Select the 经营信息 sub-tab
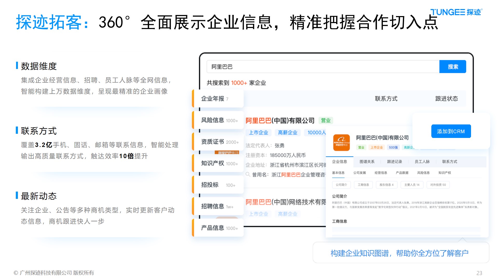This screenshot has width=498, height=280. pos(381,173)
